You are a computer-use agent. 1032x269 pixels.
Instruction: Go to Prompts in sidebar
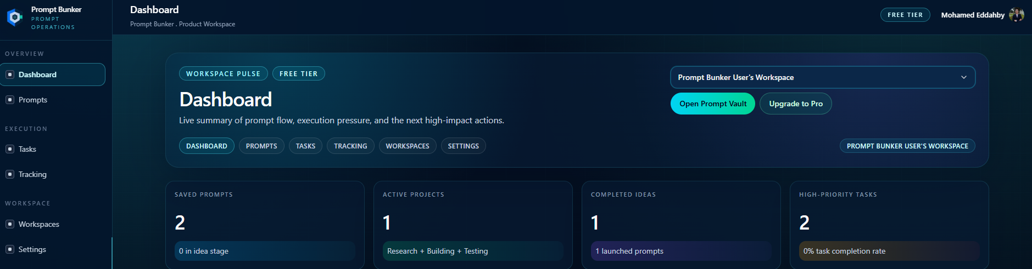coord(53,100)
